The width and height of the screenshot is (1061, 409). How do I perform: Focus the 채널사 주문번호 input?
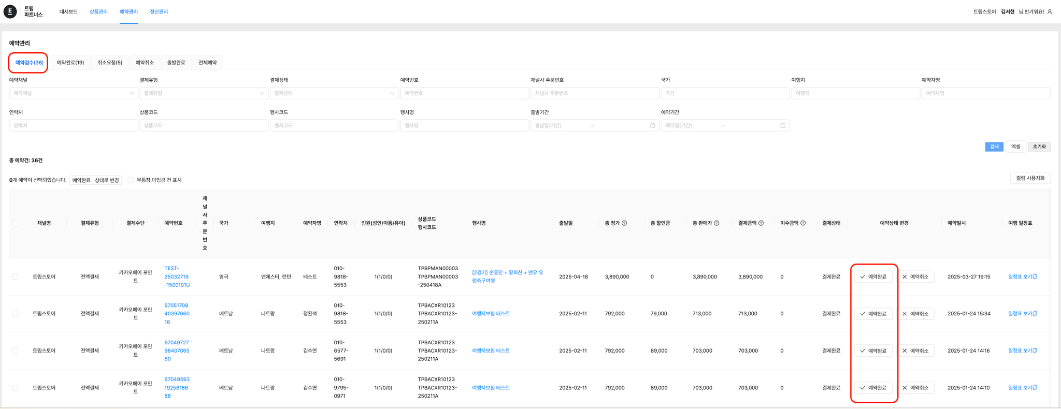(x=595, y=93)
